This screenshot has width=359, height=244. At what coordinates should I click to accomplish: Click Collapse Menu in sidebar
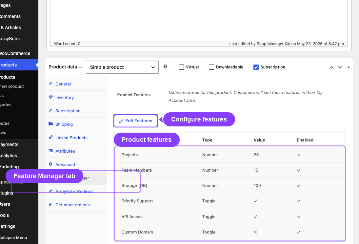[19, 237]
